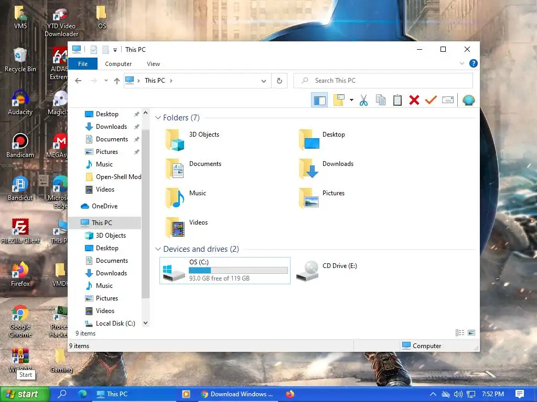
Task: Collapse the Devices and drives group
Action: pos(158,249)
